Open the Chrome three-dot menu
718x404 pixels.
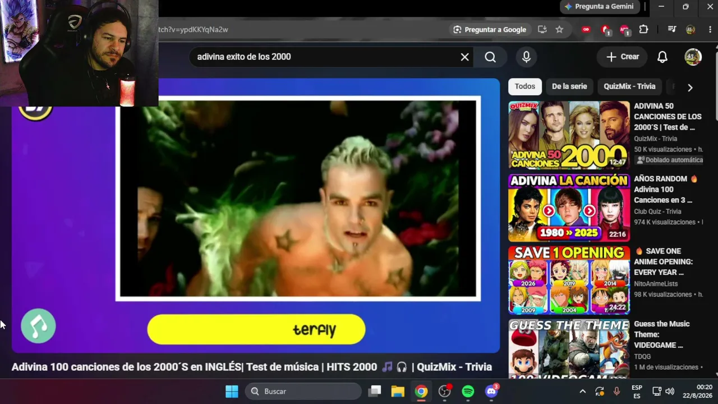(709, 30)
